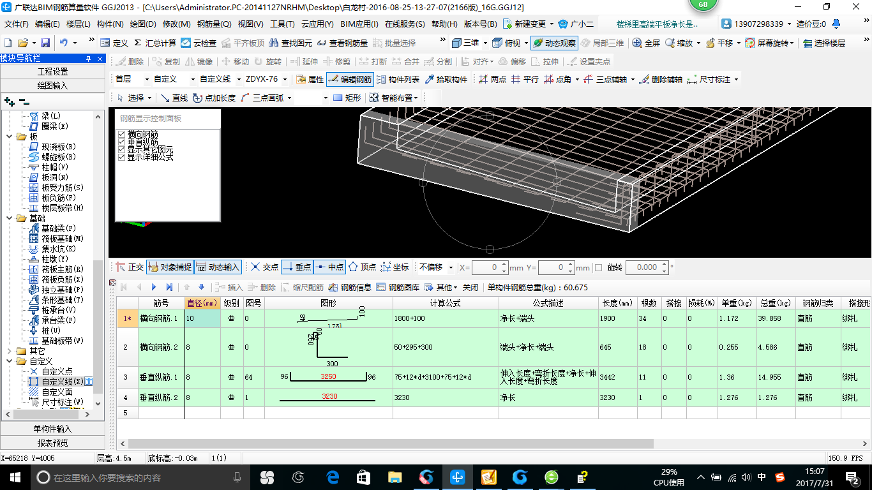Click 钢筋信息 rebar info icon

click(x=350, y=287)
